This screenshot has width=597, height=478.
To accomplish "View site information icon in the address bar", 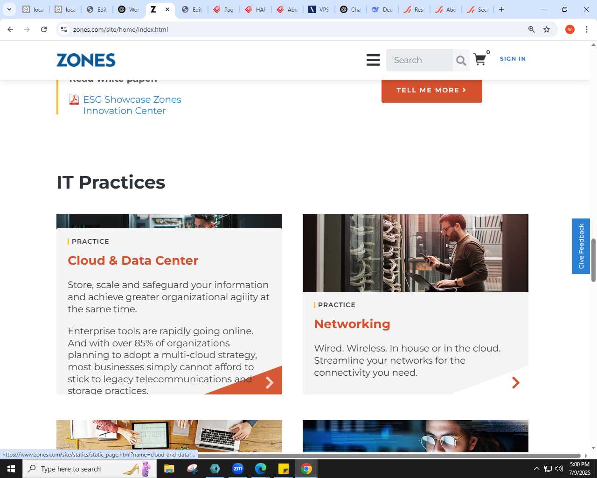I will coord(64,29).
